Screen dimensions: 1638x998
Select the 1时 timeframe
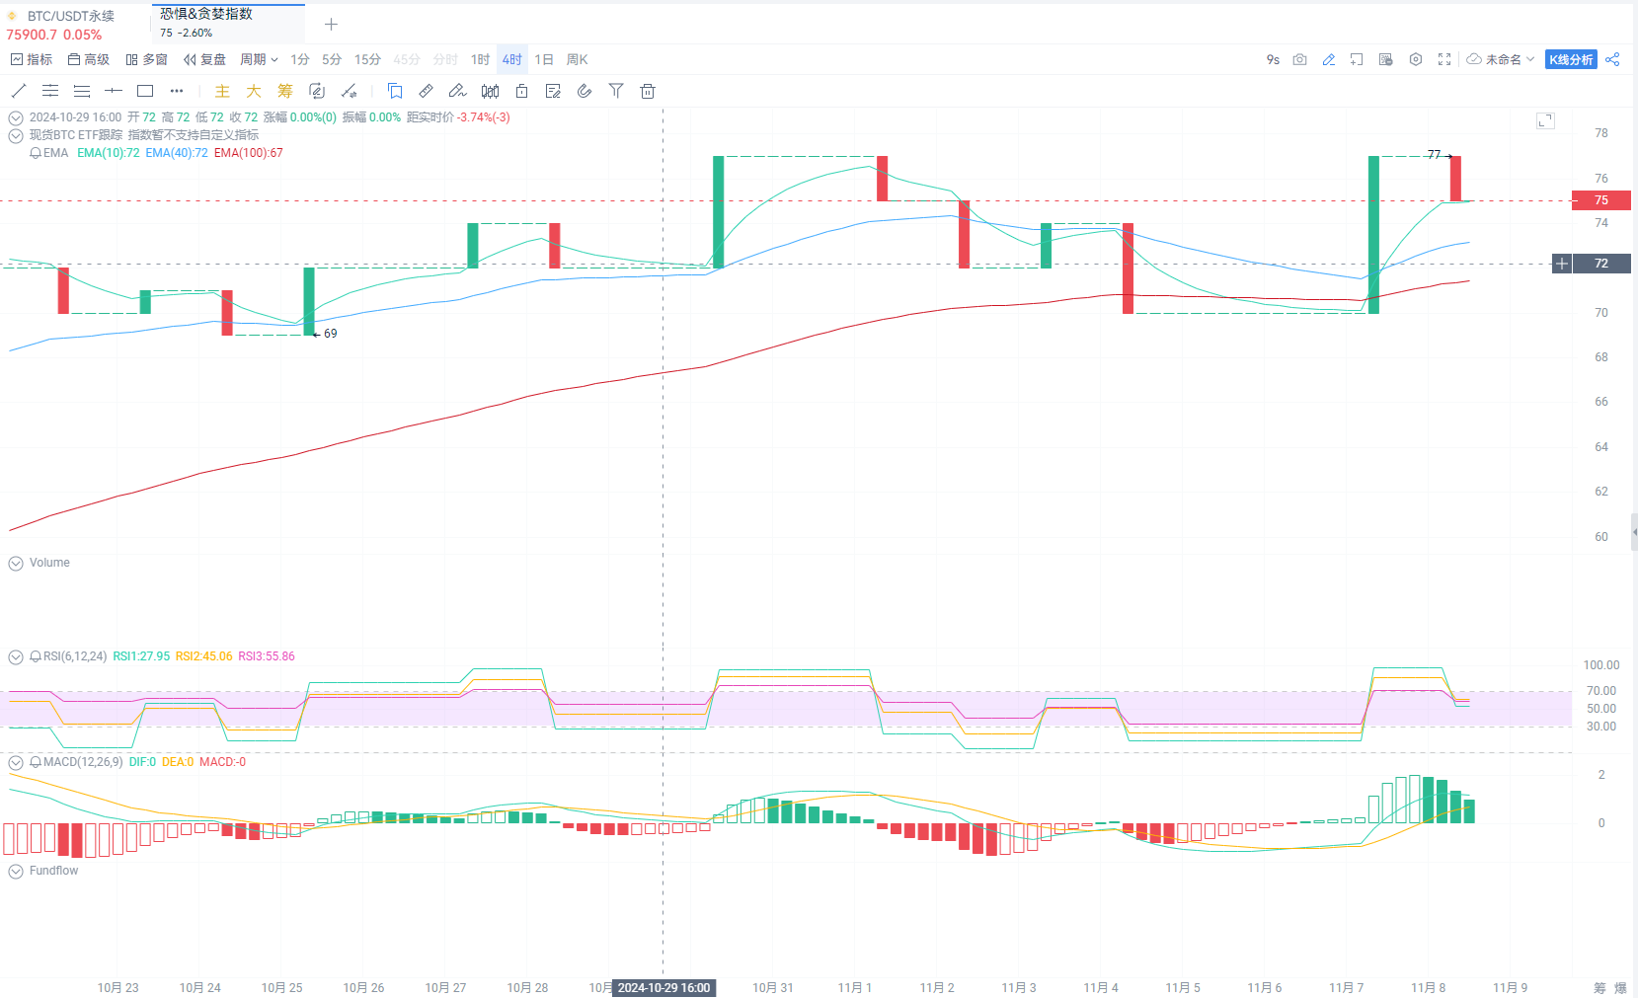(480, 59)
